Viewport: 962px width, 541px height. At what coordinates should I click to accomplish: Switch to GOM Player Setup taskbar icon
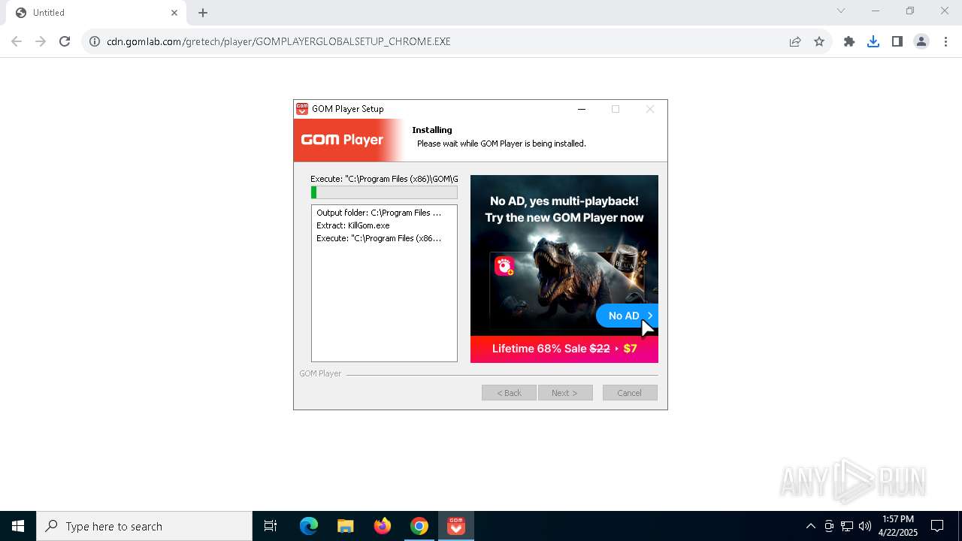click(x=456, y=526)
